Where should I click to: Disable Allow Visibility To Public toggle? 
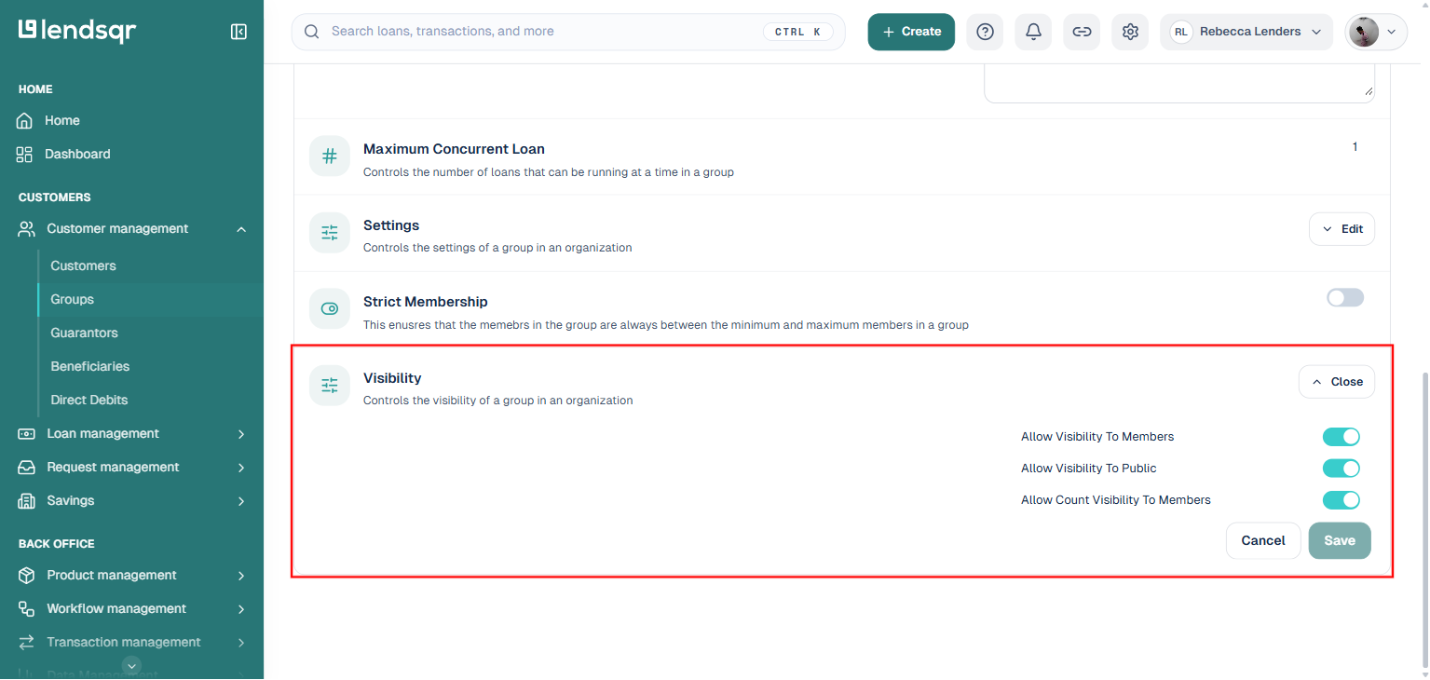click(1341, 469)
